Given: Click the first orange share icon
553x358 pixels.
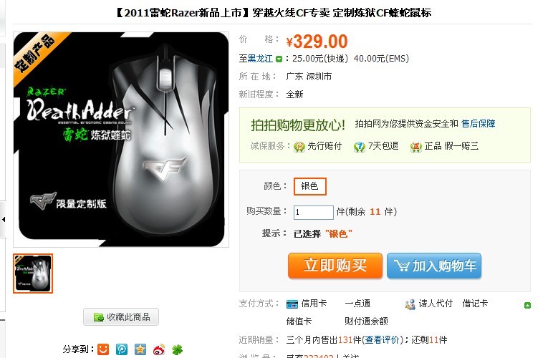Looking at the screenshot, I should (x=103, y=349).
